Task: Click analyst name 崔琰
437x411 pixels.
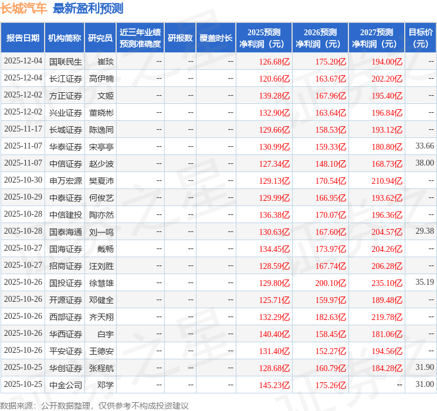Action: (x=106, y=62)
